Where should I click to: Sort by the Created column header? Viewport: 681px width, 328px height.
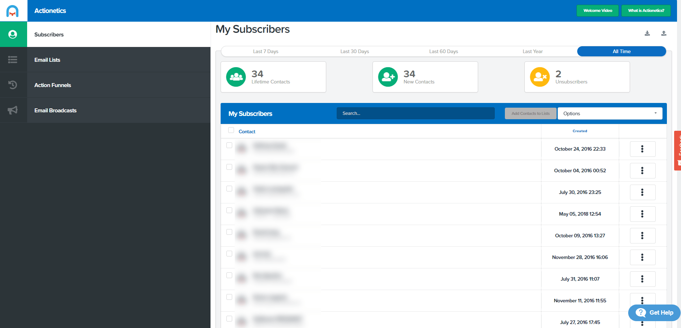tap(580, 131)
